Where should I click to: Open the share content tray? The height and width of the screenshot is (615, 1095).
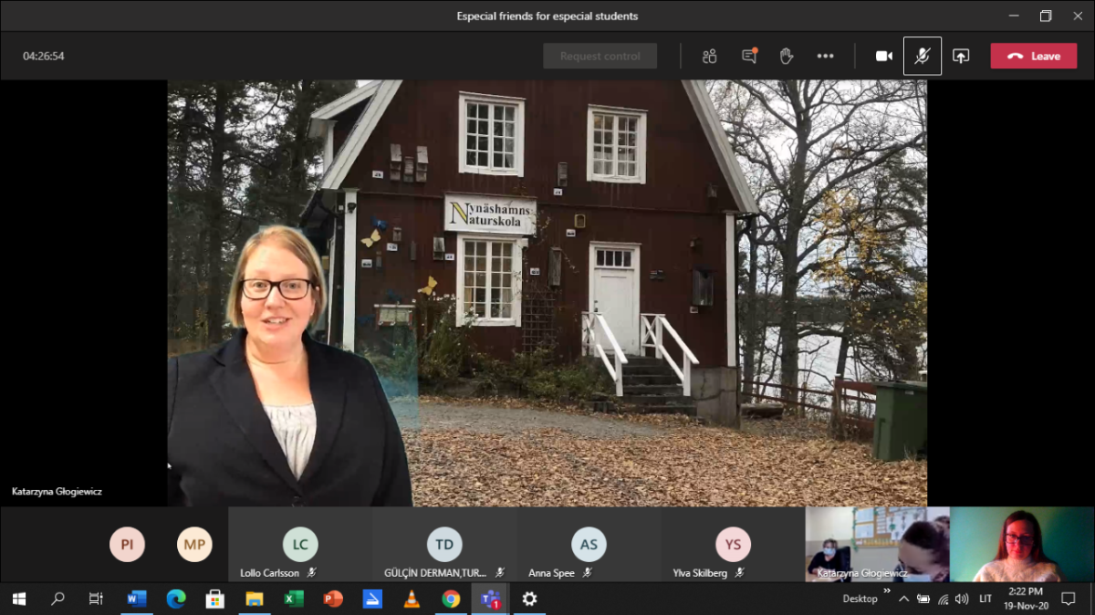click(961, 56)
